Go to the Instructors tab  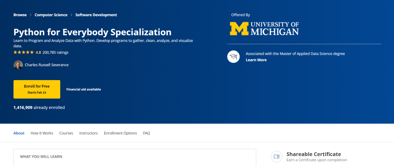(x=88, y=133)
